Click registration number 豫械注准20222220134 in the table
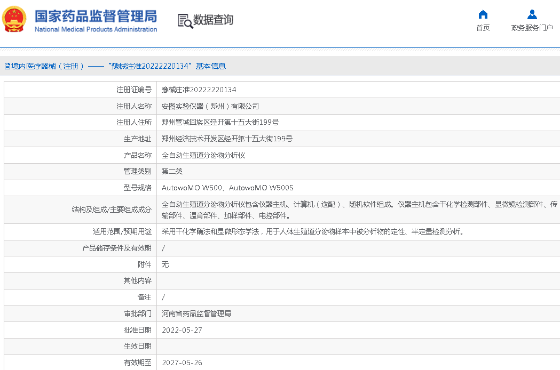This screenshot has width=560, height=370. click(x=199, y=90)
